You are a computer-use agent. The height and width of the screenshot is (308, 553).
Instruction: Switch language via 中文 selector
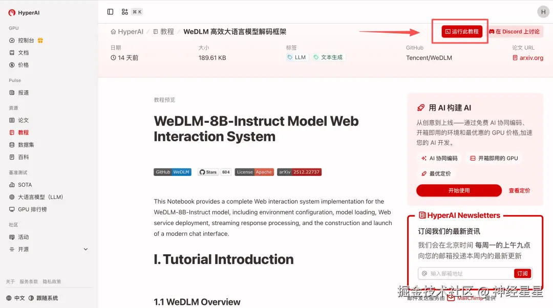point(15,298)
